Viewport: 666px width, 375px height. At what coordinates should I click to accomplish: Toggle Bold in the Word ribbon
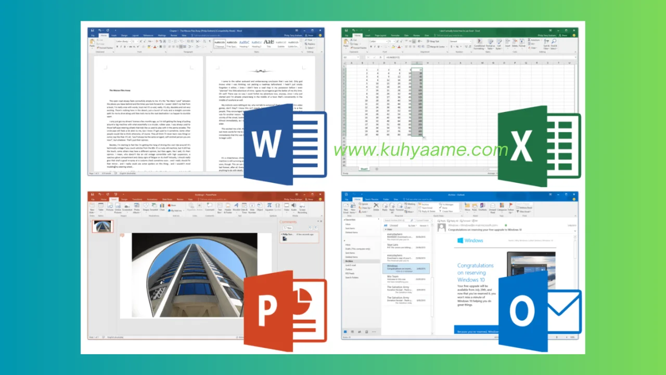pyautogui.click(x=117, y=46)
